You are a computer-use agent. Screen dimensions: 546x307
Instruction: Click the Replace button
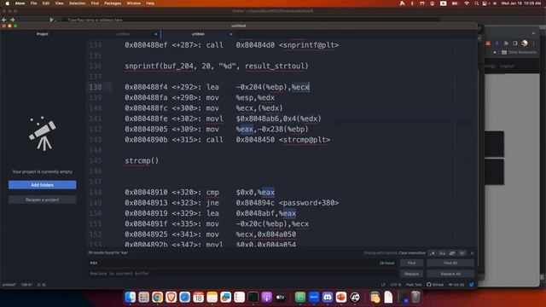pyautogui.click(x=411, y=274)
